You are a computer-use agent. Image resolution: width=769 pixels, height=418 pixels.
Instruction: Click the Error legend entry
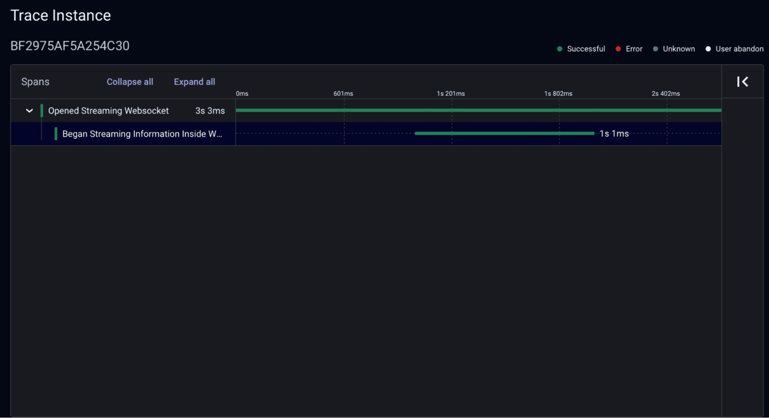pos(629,49)
